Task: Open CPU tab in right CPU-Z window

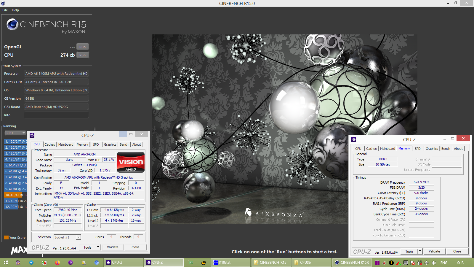Action: pyautogui.click(x=358, y=149)
